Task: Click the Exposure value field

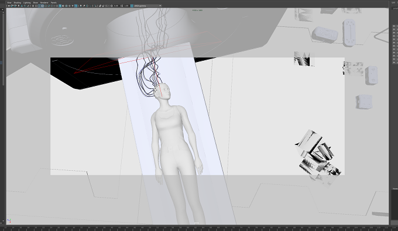Action: point(116,6)
